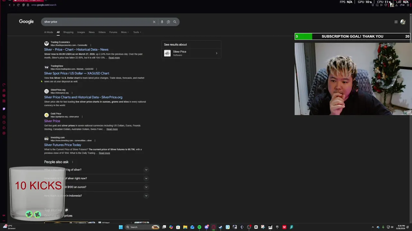
Task: Open 'Silver Price Charts and Historical Data' link
Action: coord(83,97)
